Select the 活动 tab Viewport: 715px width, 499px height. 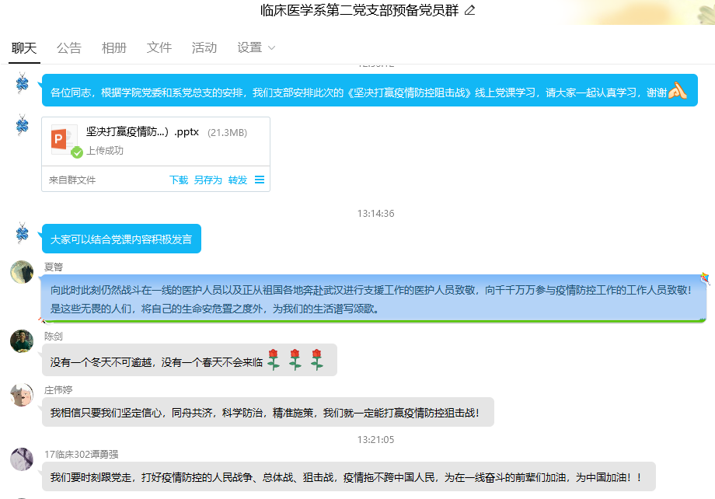204,47
